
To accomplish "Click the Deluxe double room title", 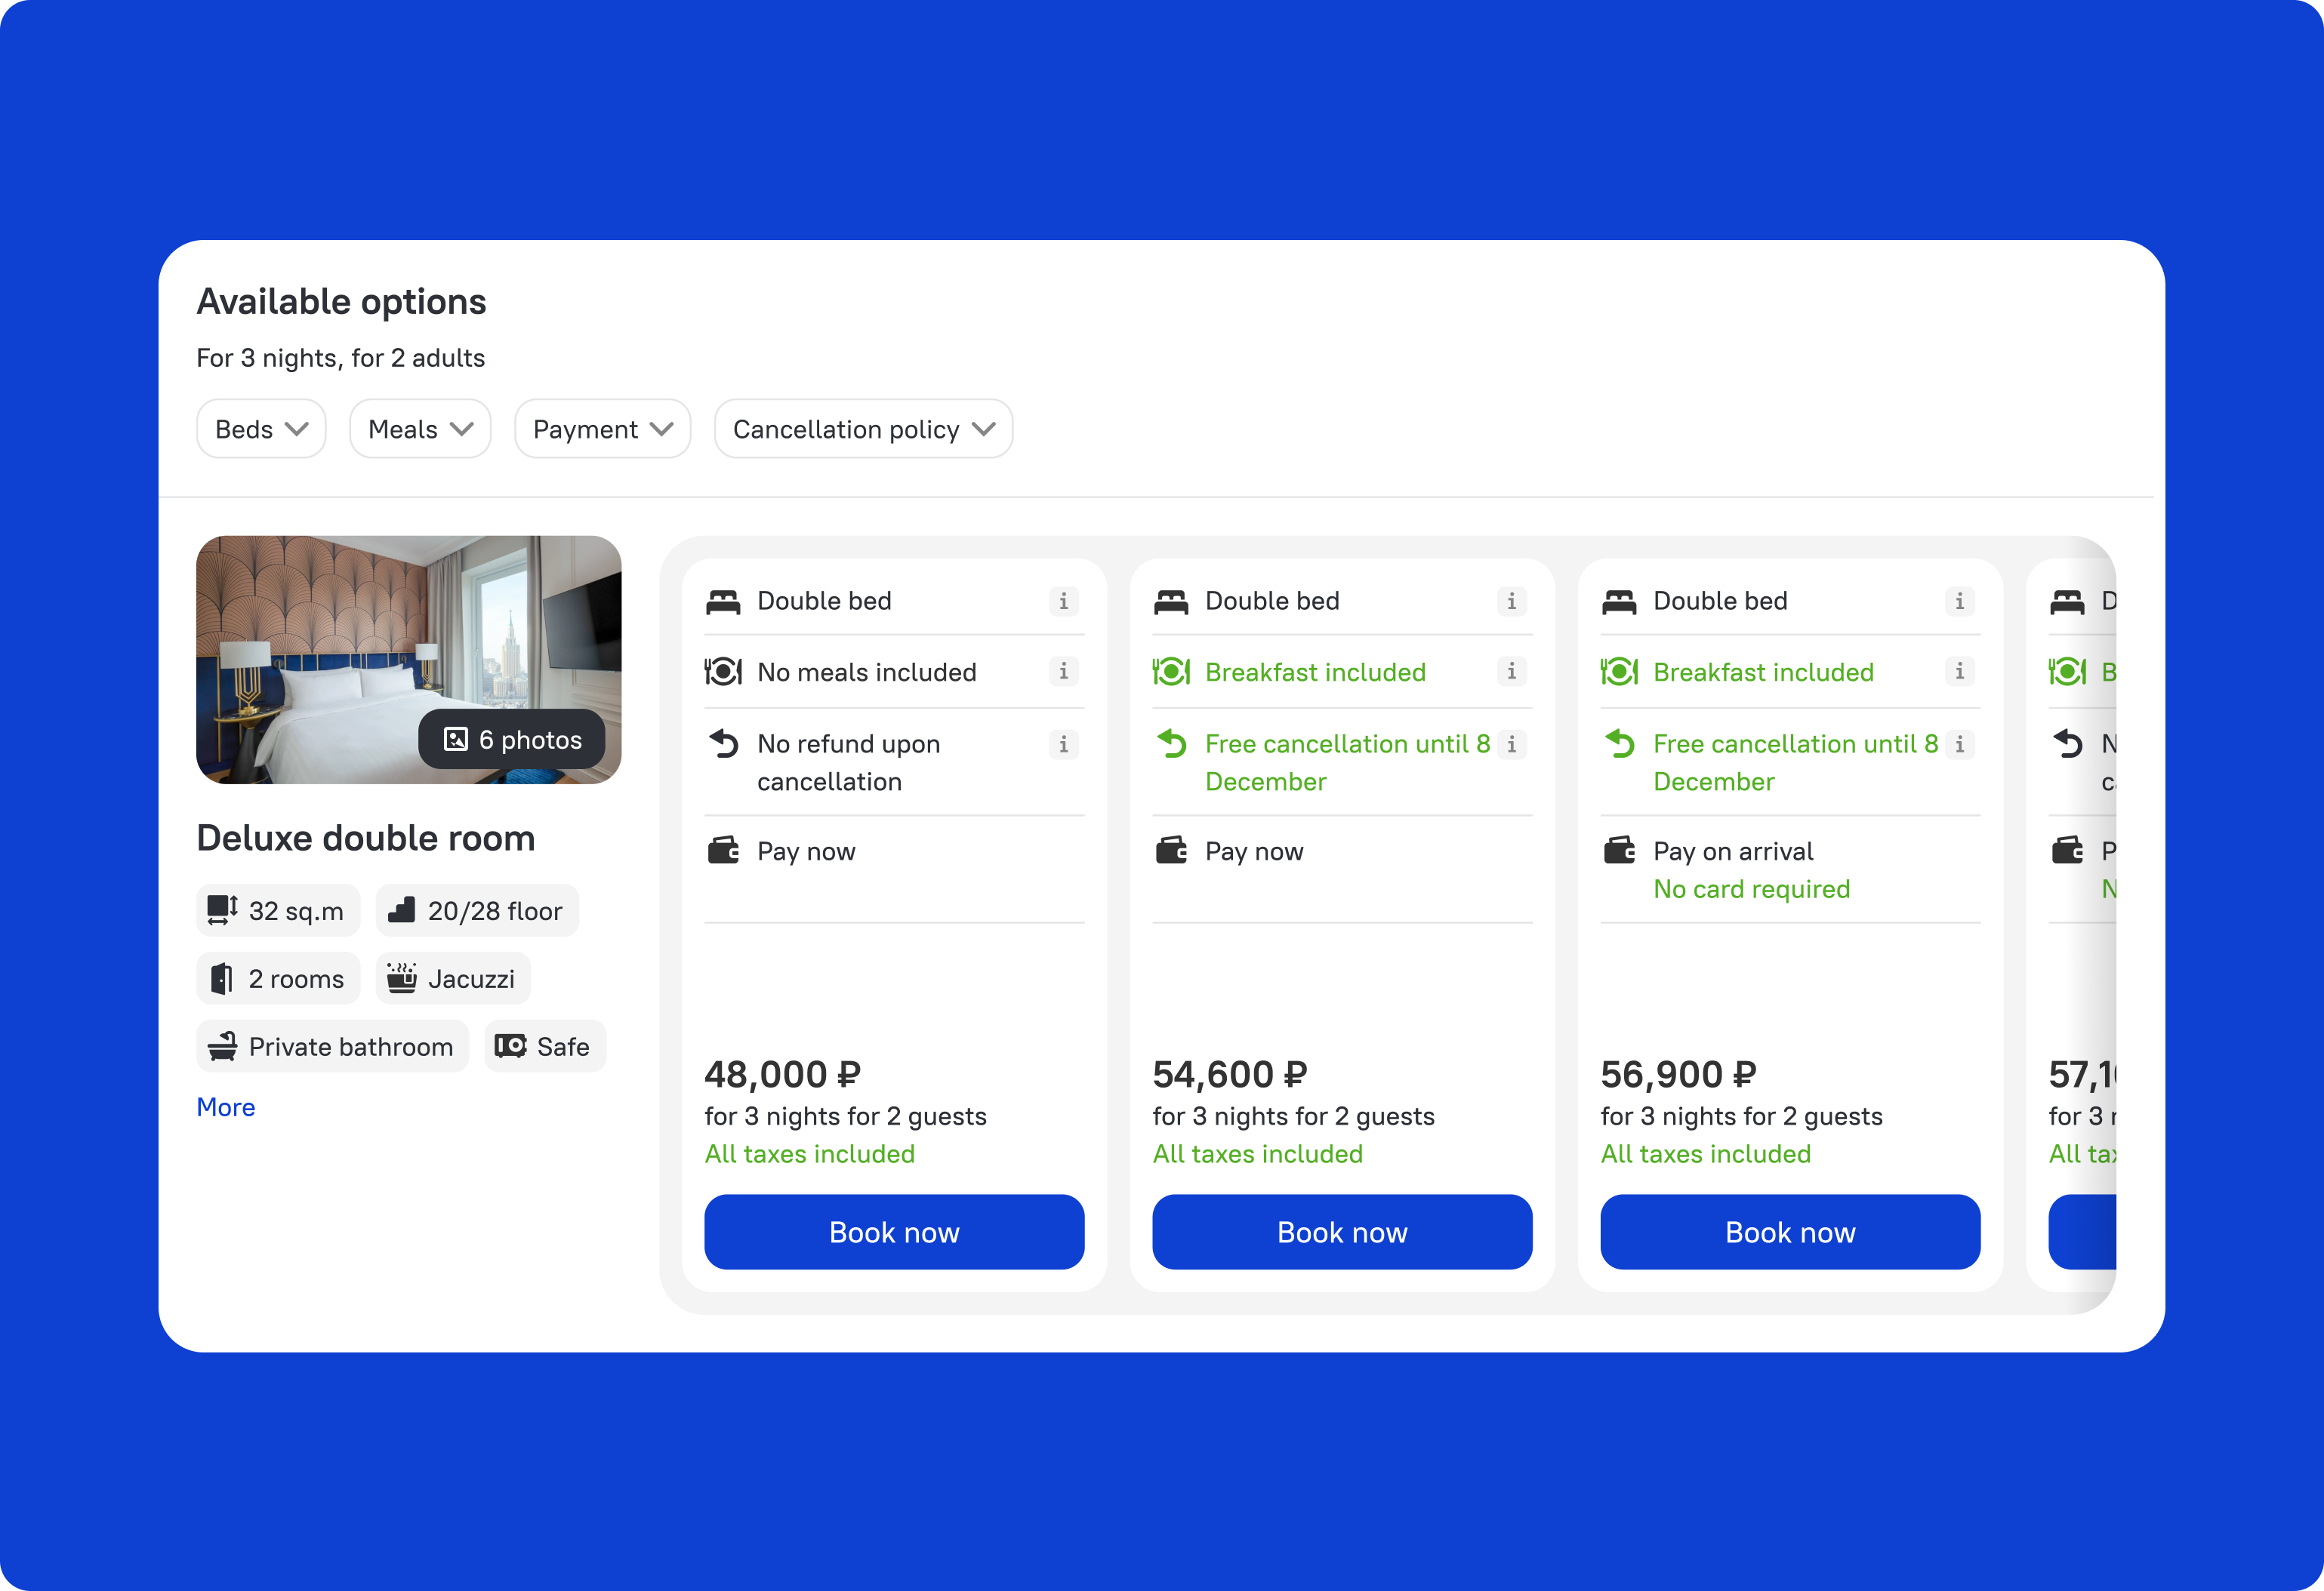I will click(366, 838).
